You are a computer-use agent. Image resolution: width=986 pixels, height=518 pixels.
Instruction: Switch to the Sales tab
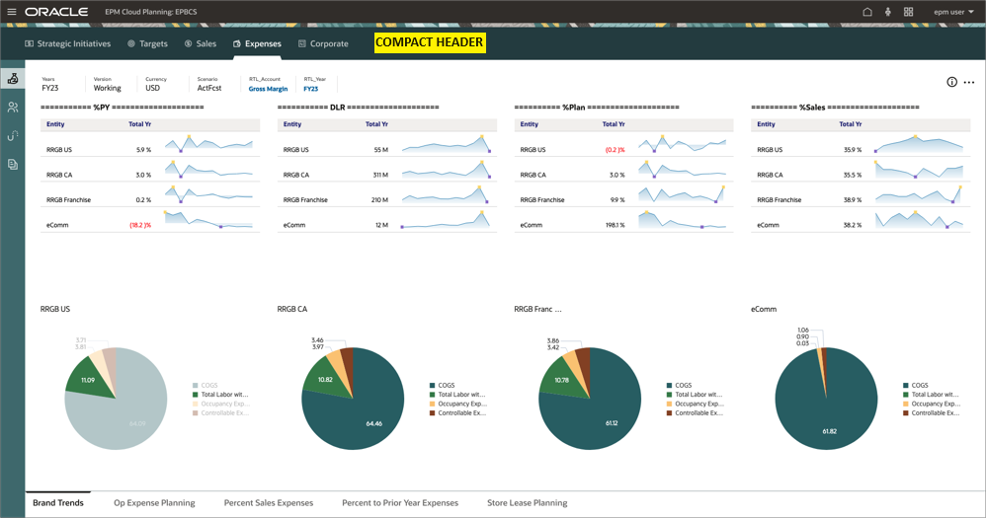[x=201, y=43]
